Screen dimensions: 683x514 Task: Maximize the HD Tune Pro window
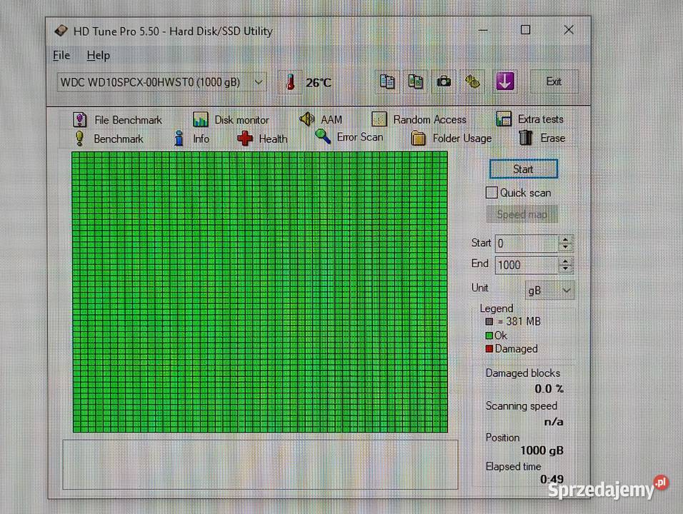(x=525, y=29)
